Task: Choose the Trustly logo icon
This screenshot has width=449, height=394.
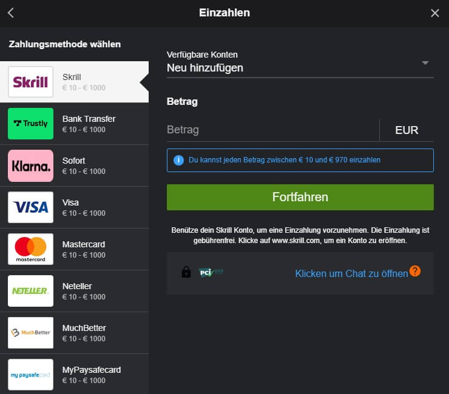Action: pyautogui.click(x=30, y=124)
